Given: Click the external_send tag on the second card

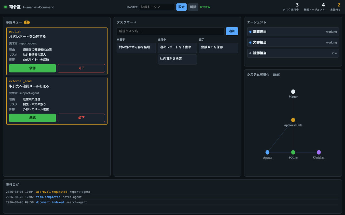Looking at the screenshot, I should coord(20,81).
